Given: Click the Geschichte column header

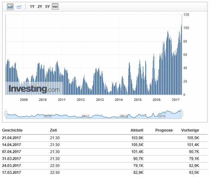Looking at the screenshot, I should click(x=12, y=130).
